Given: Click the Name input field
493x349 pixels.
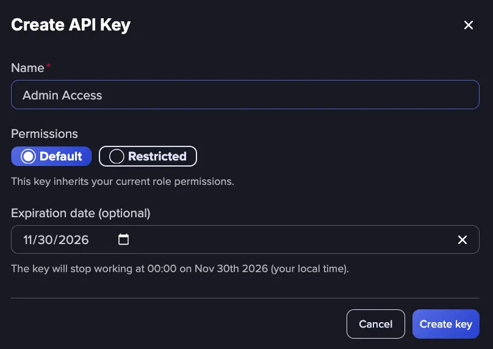Looking at the screenshot, I should tap(245, 95).
